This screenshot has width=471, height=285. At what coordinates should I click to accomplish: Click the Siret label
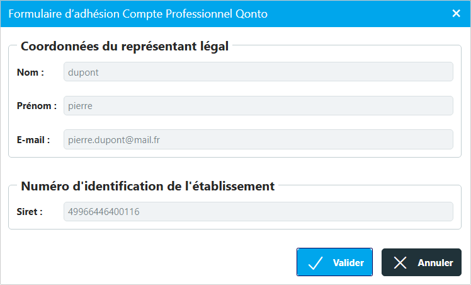pos(30,212)
